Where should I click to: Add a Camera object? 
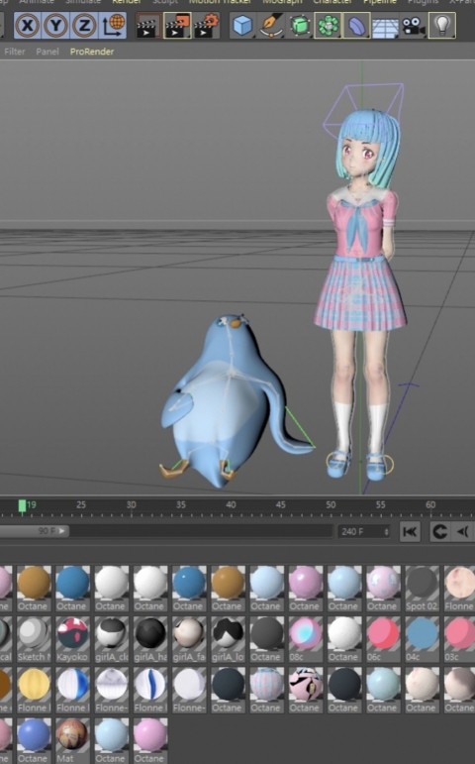tap(414, 26)
